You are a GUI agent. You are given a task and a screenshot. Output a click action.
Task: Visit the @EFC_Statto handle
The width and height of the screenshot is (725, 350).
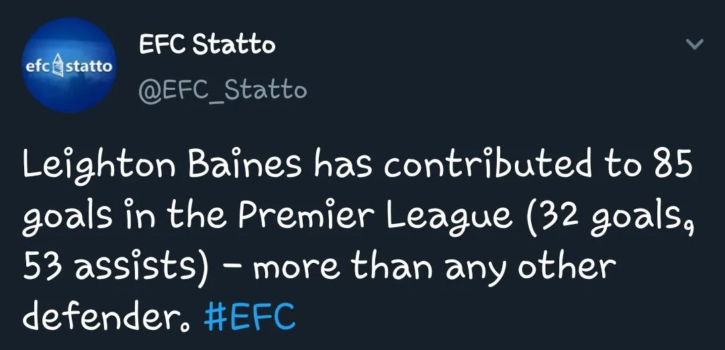(x=222, y=89)
